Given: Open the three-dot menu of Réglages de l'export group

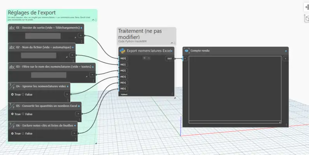Looking at the screenshot, I should (96, 20).
